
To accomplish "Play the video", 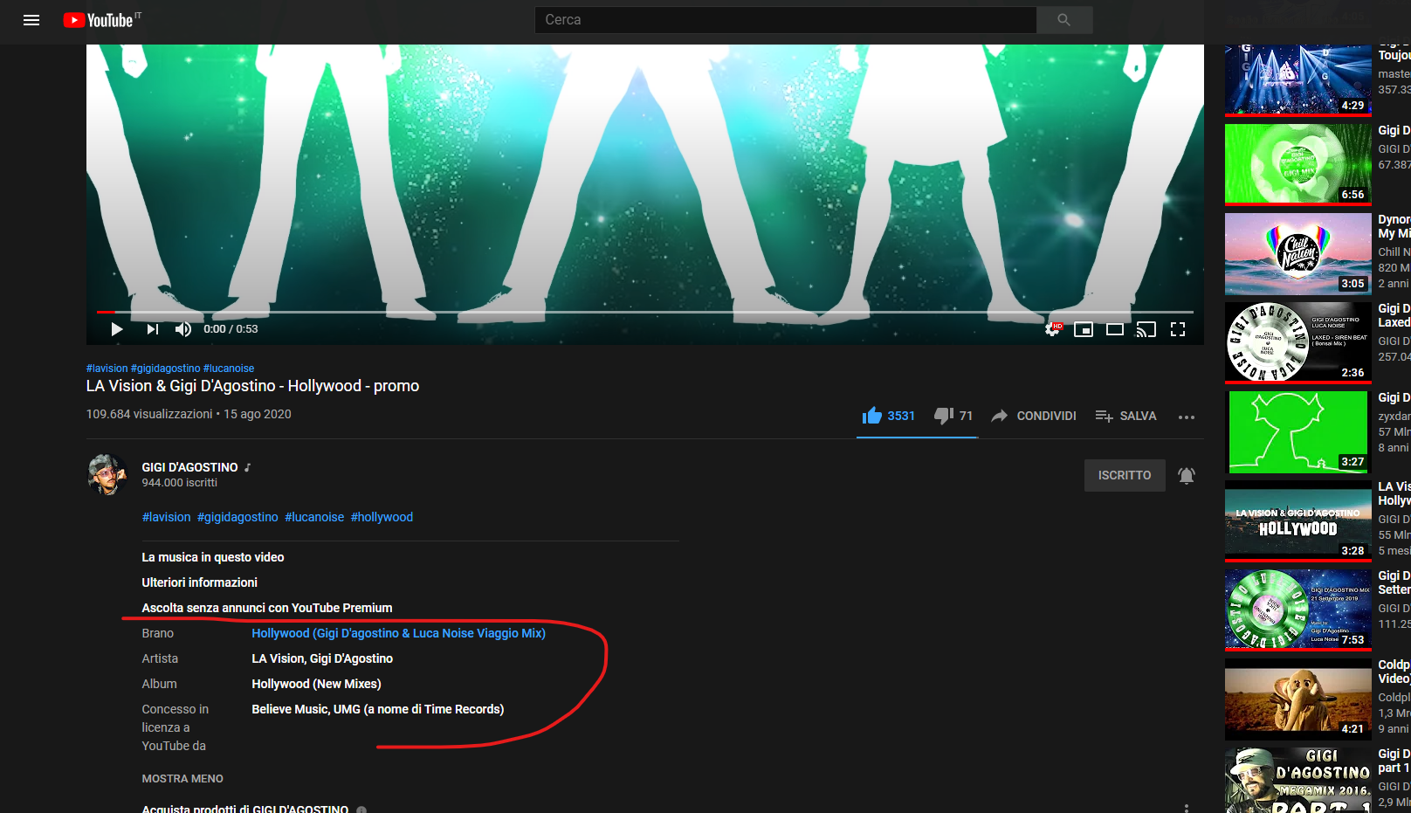I will (117, 329).
